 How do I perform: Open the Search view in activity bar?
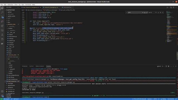2,12
